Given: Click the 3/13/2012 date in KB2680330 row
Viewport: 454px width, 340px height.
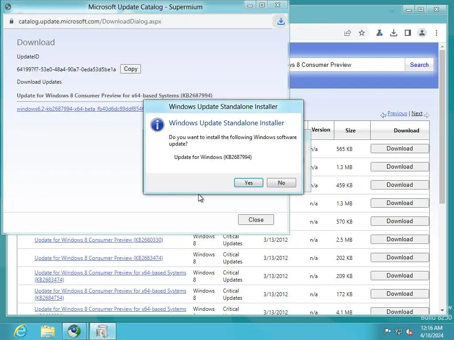Looking at the screenshot, I should tap(275, 240).
